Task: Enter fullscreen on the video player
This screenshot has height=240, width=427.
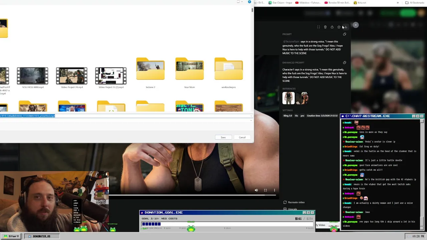Action: pos(266,190)
